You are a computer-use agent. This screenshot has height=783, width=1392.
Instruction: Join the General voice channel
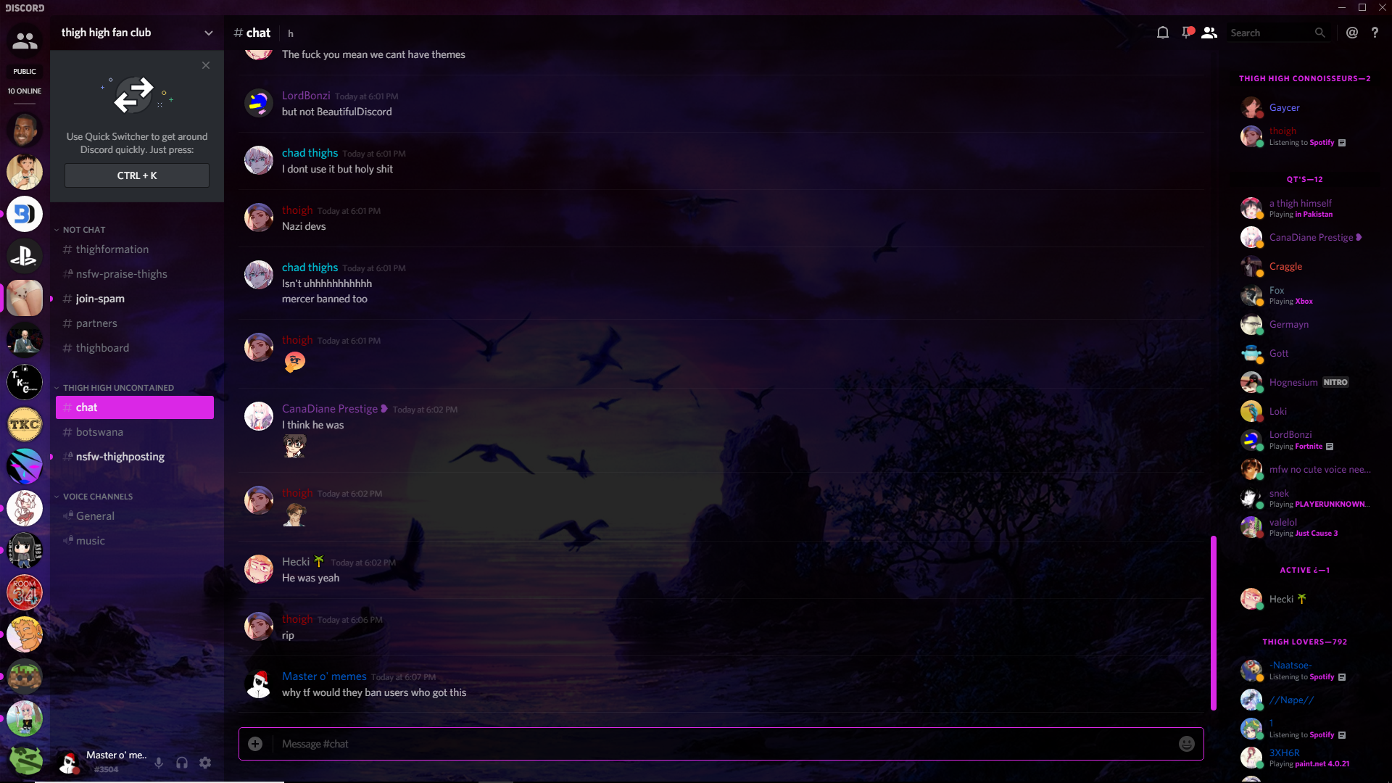point(95,516)
